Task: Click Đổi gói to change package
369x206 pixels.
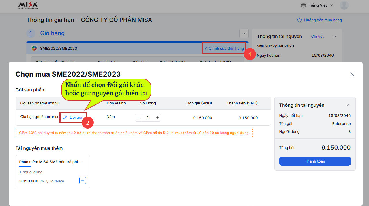Action: pyautogui.click(x=76, y=117)
